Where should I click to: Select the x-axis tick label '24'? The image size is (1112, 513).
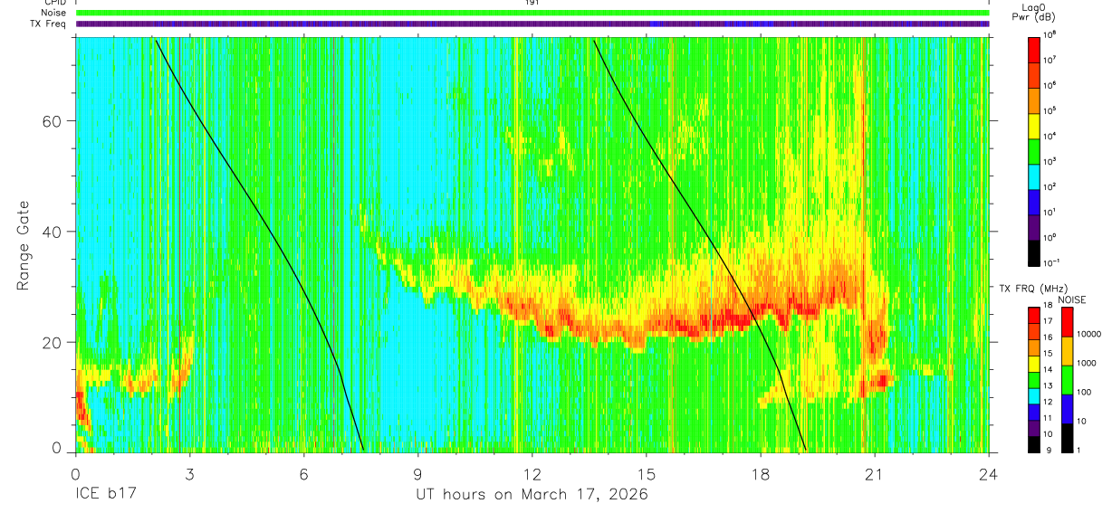[x=989, y=474]
